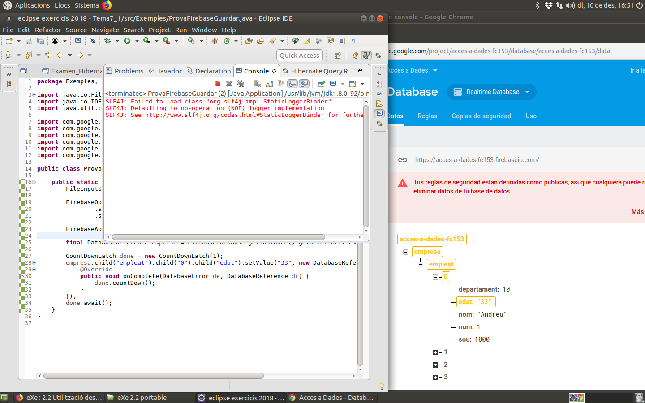Click the Open Perspective icon
The width and height of the screenshot is (645, 403).
coord(338,56)
